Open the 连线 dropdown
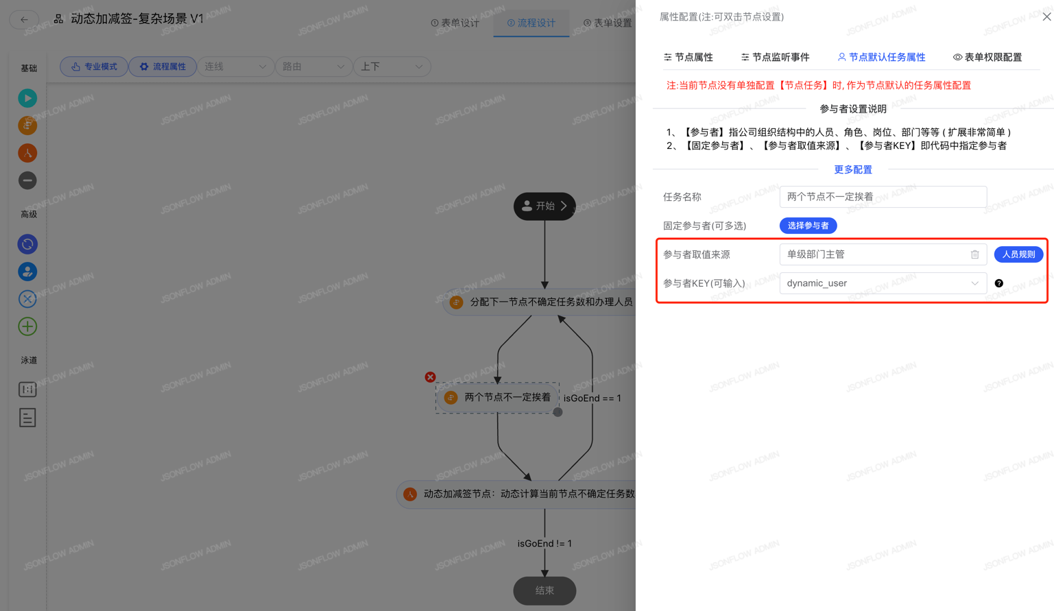The width and height of the screenshot is (1054, 611). 235,67
